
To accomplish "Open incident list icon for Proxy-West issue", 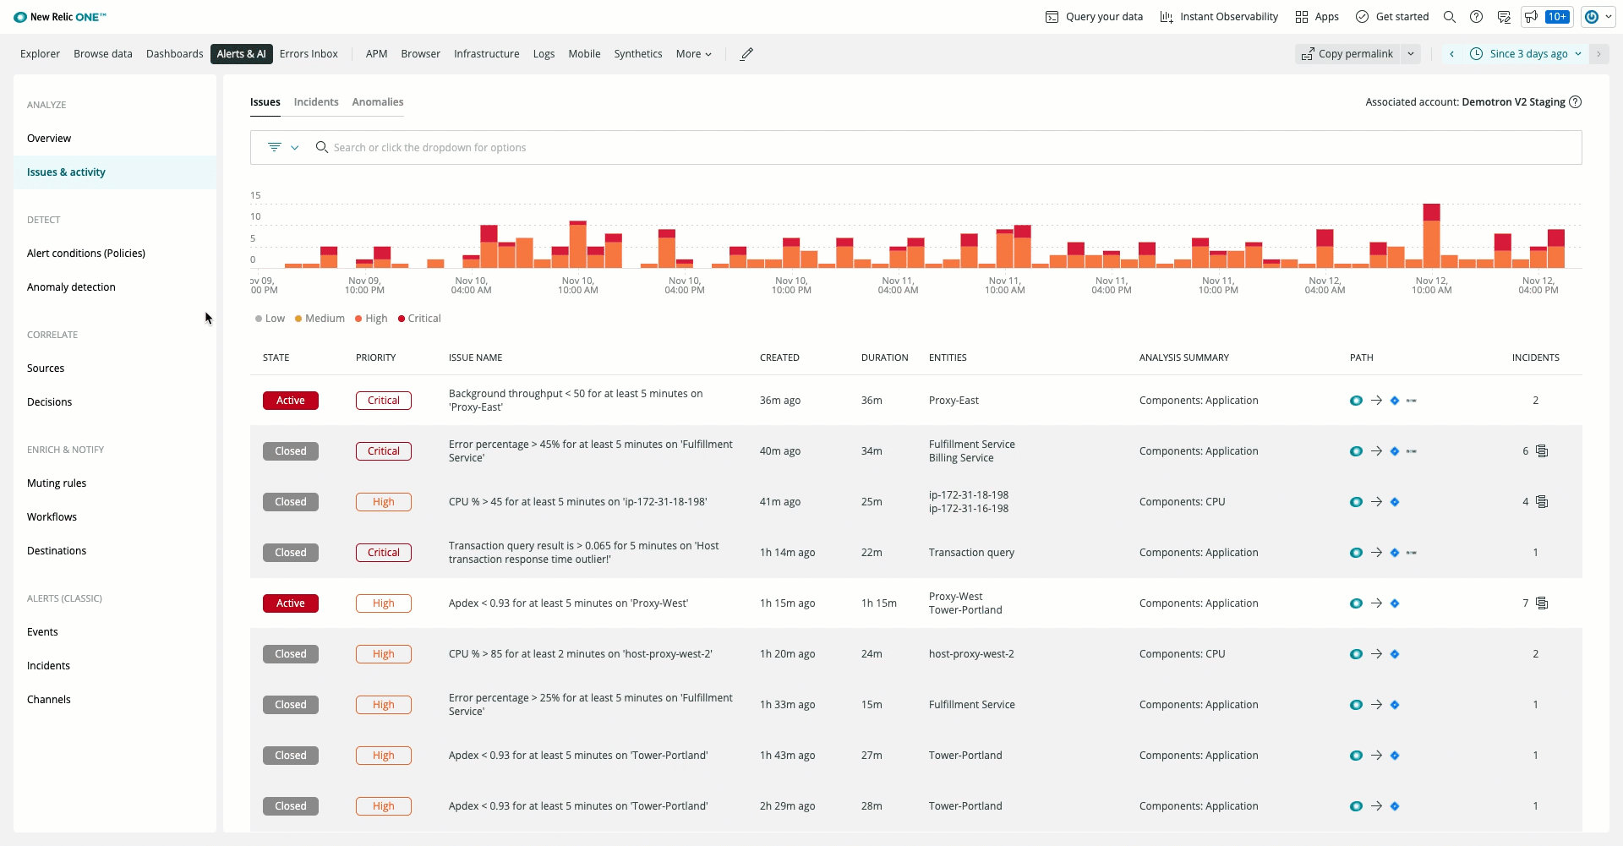I will tap(1542, 603).
